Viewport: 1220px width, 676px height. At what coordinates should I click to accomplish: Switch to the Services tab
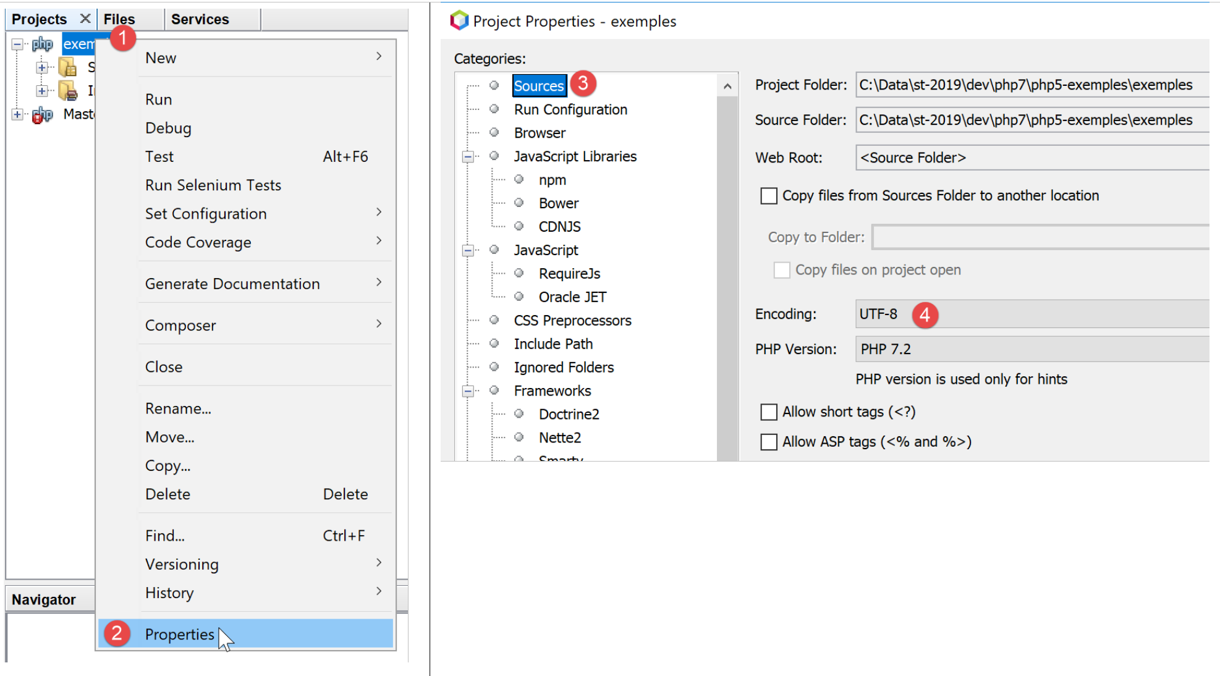coord(200,19)
